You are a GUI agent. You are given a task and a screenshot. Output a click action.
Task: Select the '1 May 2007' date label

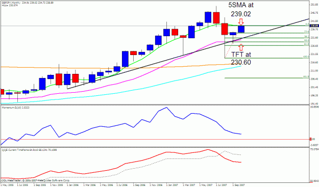(x=205, y=185)
